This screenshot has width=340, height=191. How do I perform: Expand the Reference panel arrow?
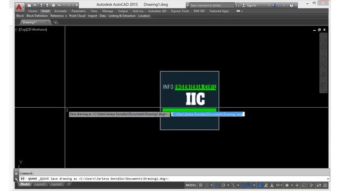(x=66, y=16)
